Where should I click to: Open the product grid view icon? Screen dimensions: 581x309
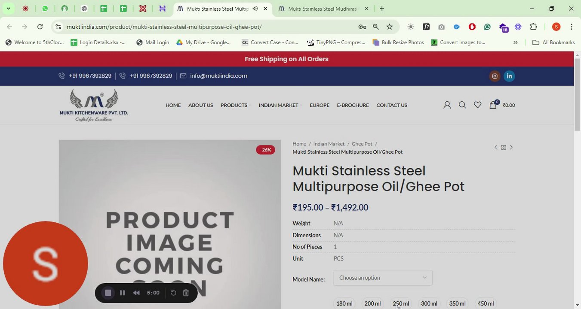(504, 148)
